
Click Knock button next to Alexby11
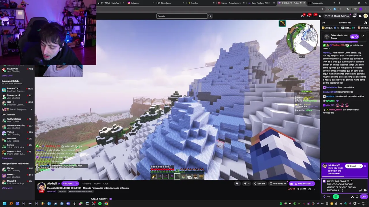coord(68,184)
